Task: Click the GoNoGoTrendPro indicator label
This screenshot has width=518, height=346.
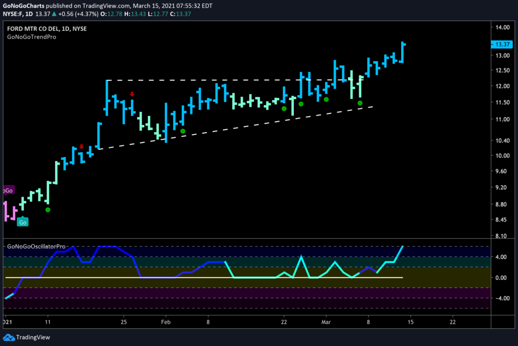Action: [32, 37]
